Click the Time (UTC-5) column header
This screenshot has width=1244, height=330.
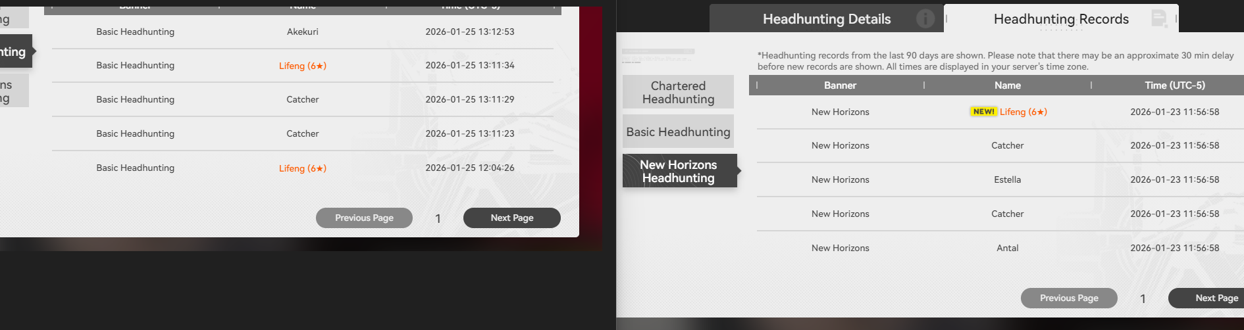tap(1175, 85)
